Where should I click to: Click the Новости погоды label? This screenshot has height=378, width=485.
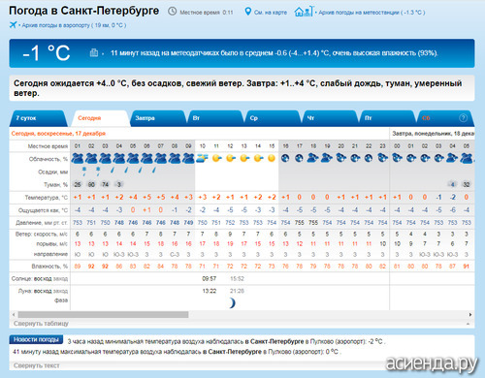[36, 339]
